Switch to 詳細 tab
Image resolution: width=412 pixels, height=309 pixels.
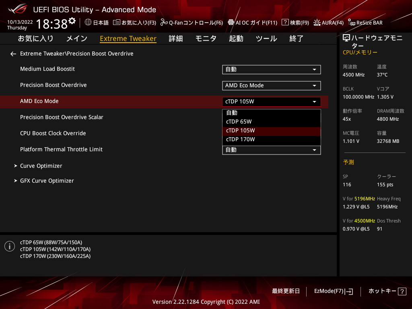176,39
